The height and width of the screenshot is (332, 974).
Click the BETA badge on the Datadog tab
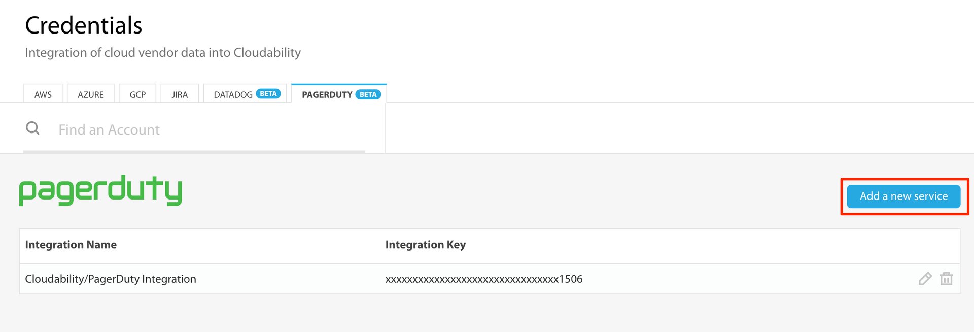point(268,94)
